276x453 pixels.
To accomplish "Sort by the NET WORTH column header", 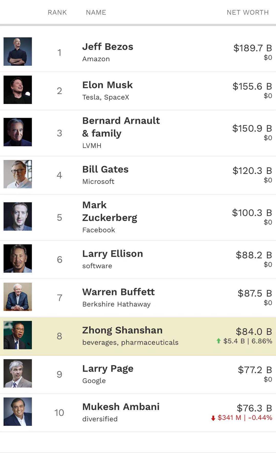I will coord(247,12).
